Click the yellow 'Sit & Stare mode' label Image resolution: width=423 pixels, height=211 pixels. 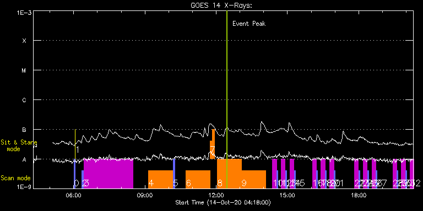19,145
